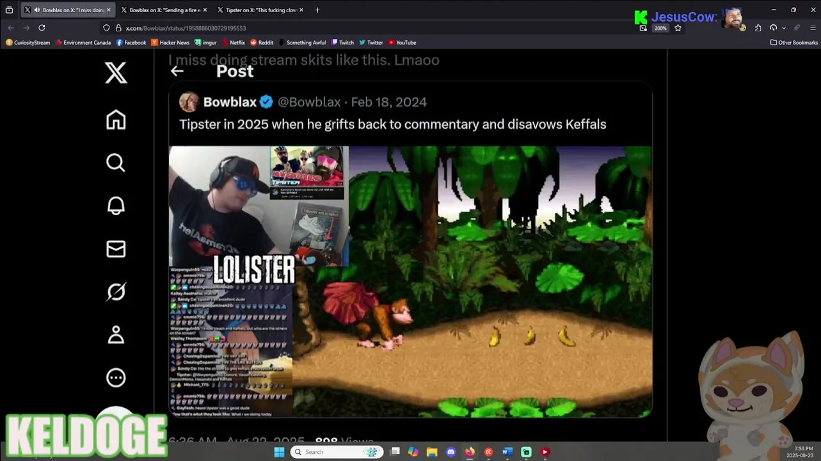Screen dimensions: 821x461
Task: Launch Copilot from the taskbar
Action: pyautogui.click(x=413, y=452)
